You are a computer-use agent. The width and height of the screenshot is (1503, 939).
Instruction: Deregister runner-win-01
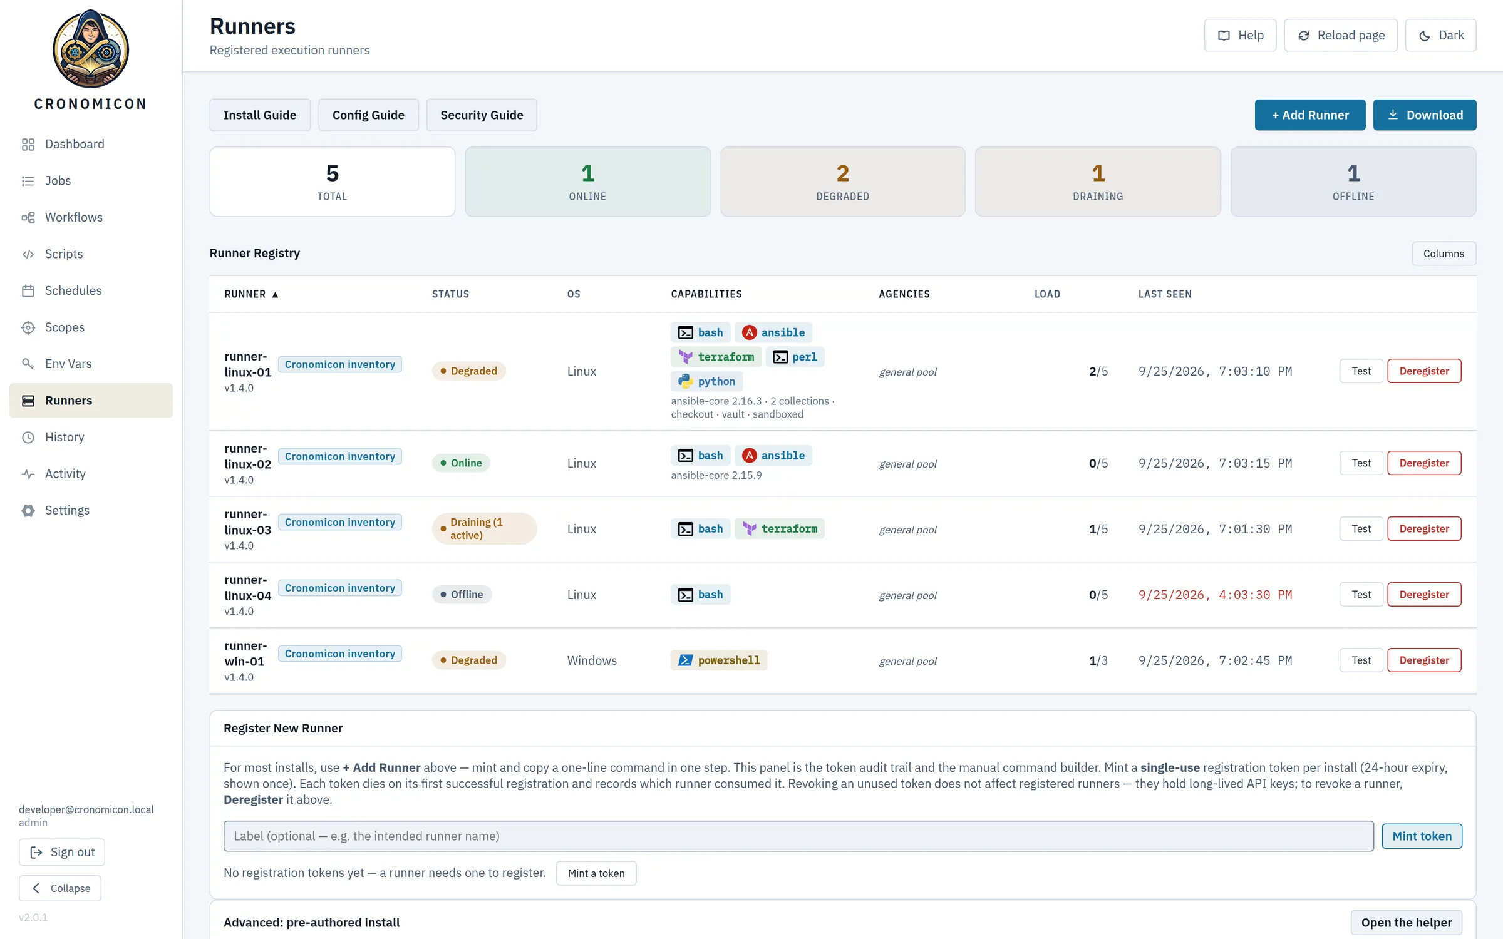click(1424, 660)
